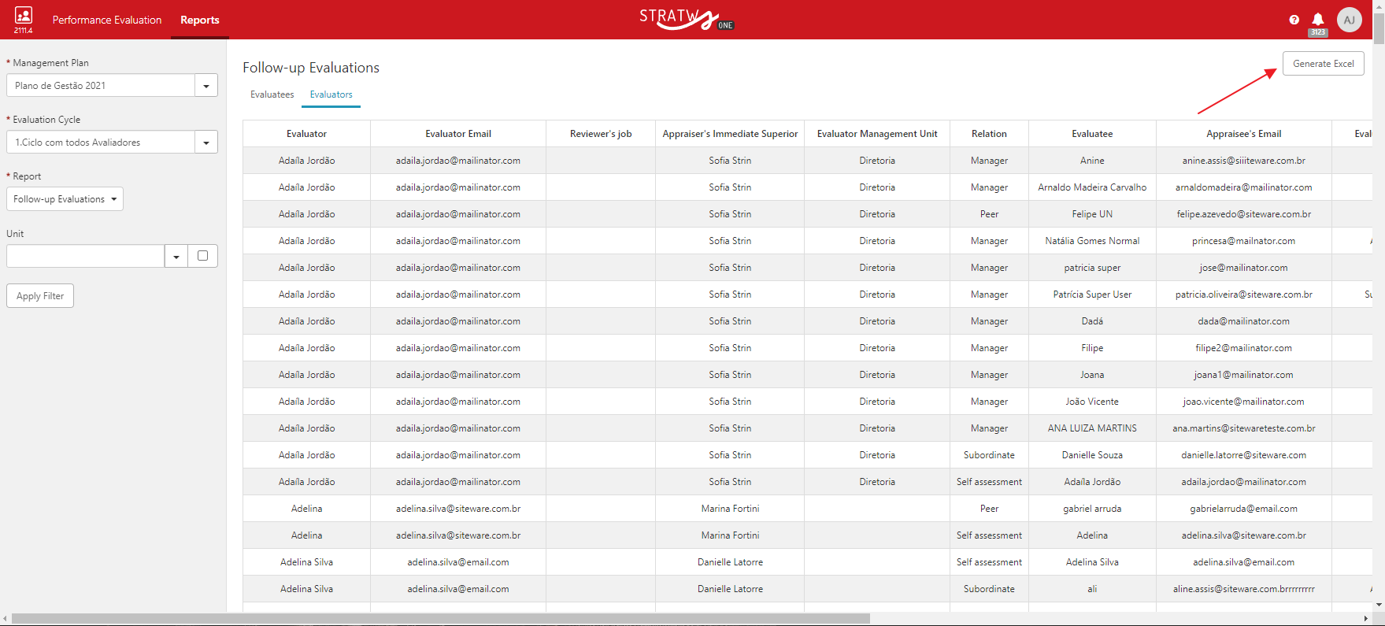Click the email aline.assis@siteware.com.brrrrrrrrr
Viewport: 1385px width, 626px height.
coord(1244,589)
